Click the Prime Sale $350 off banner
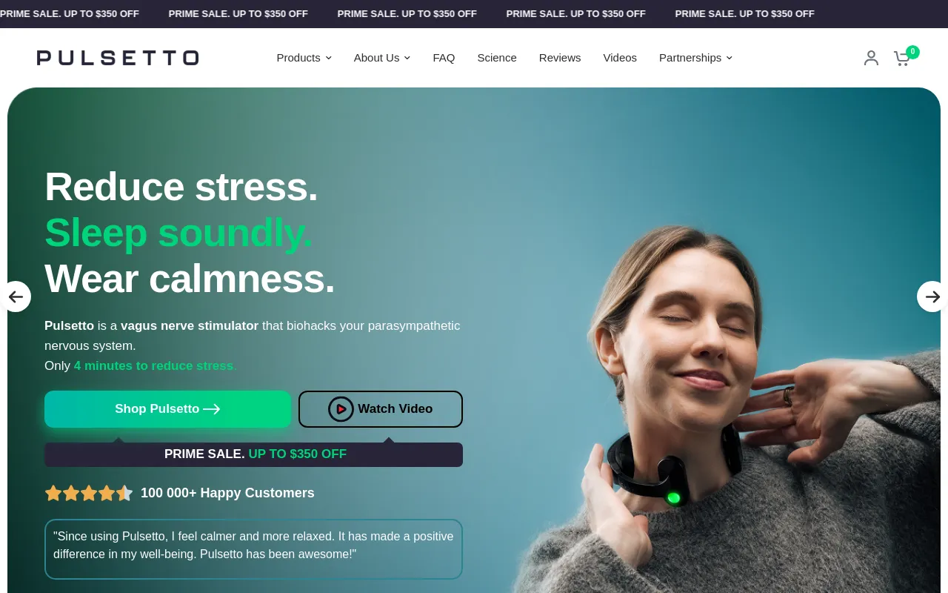The width and height of the screenshot is (948, 593). click(253, 454)
